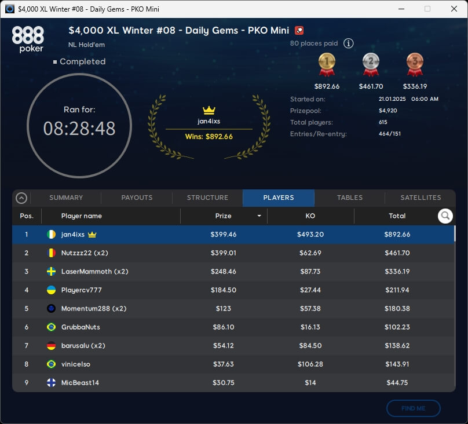Click the German flag beside barusalu

(x=52, y=346)
